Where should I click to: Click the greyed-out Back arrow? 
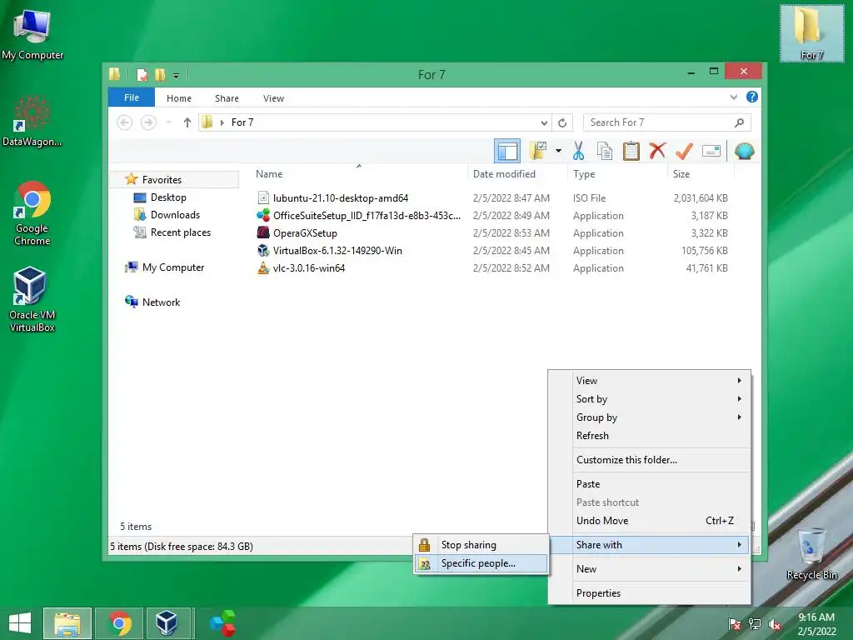pyautogui.click(x=125, y=122)
